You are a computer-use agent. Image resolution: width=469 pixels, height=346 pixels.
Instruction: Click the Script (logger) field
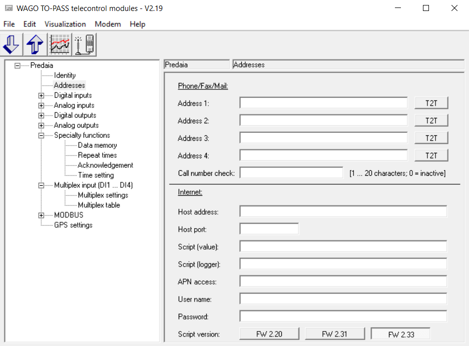(x=343, y=264)
